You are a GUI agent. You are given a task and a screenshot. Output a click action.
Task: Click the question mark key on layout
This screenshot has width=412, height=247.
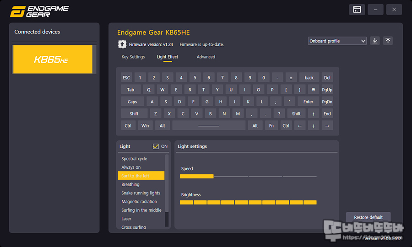point(279,113)
